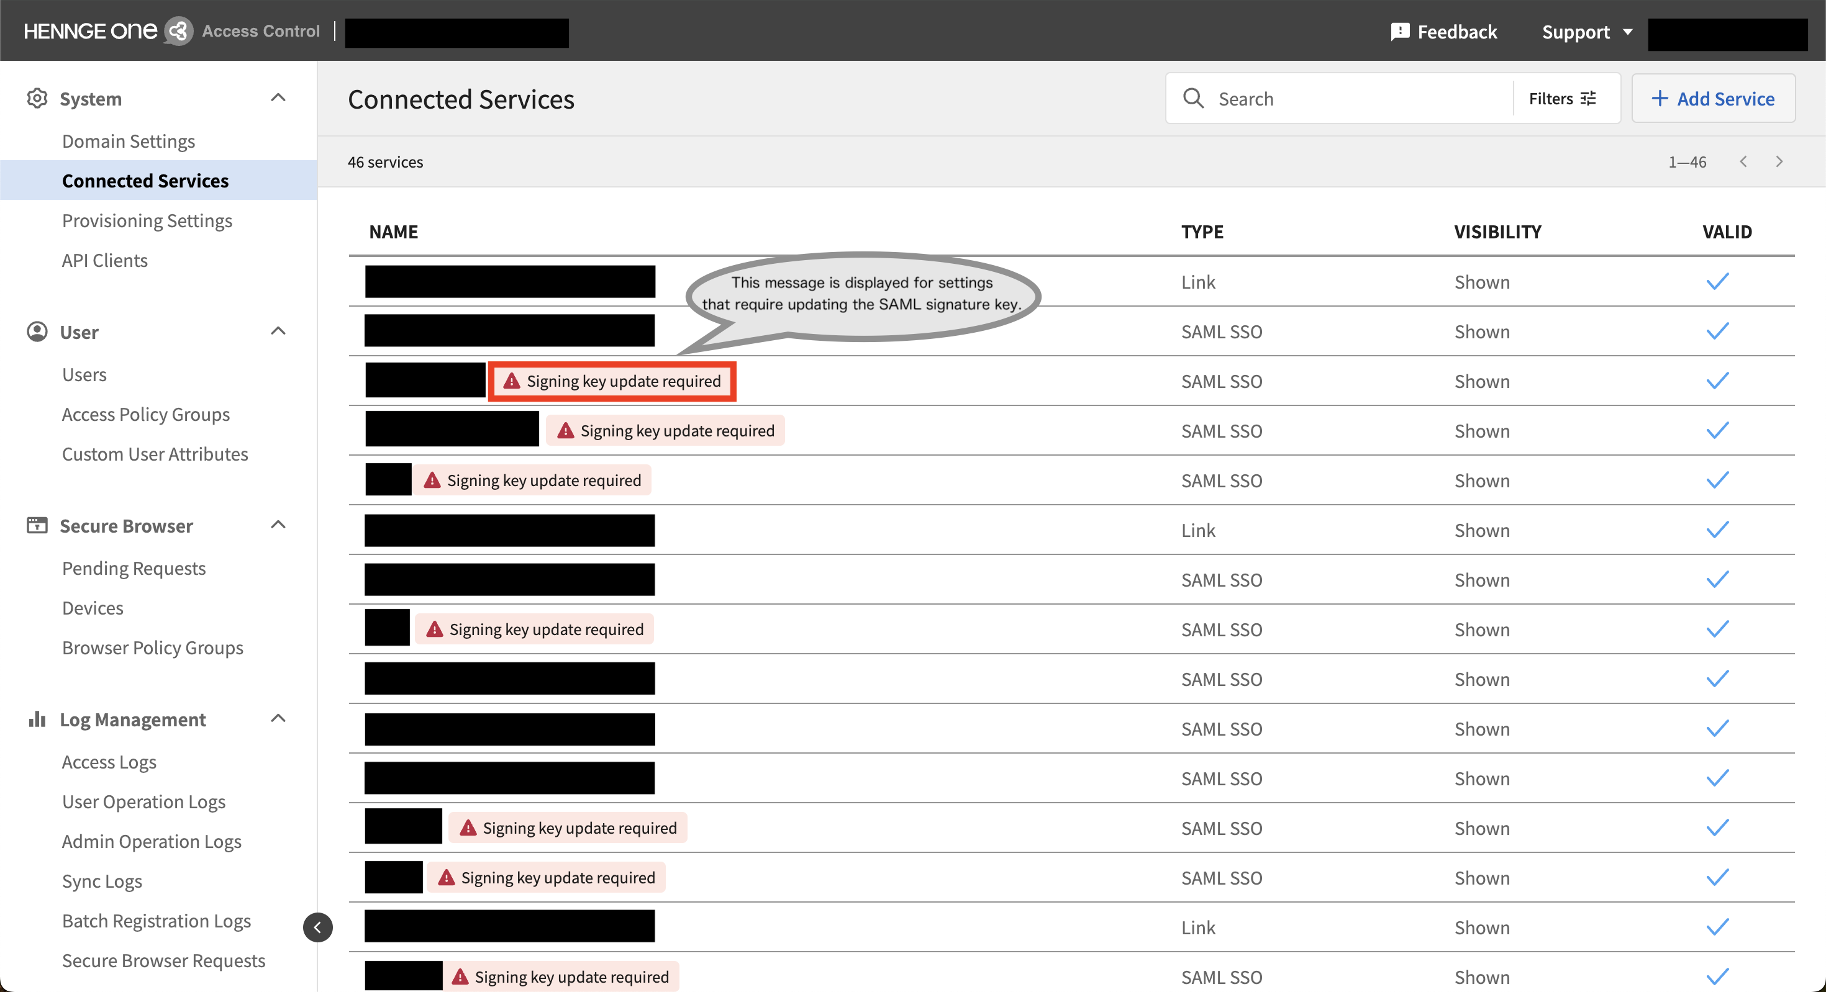Collapse the Log Management section
The height and width of the screenshot is (992, 1826).
(279, 718)
